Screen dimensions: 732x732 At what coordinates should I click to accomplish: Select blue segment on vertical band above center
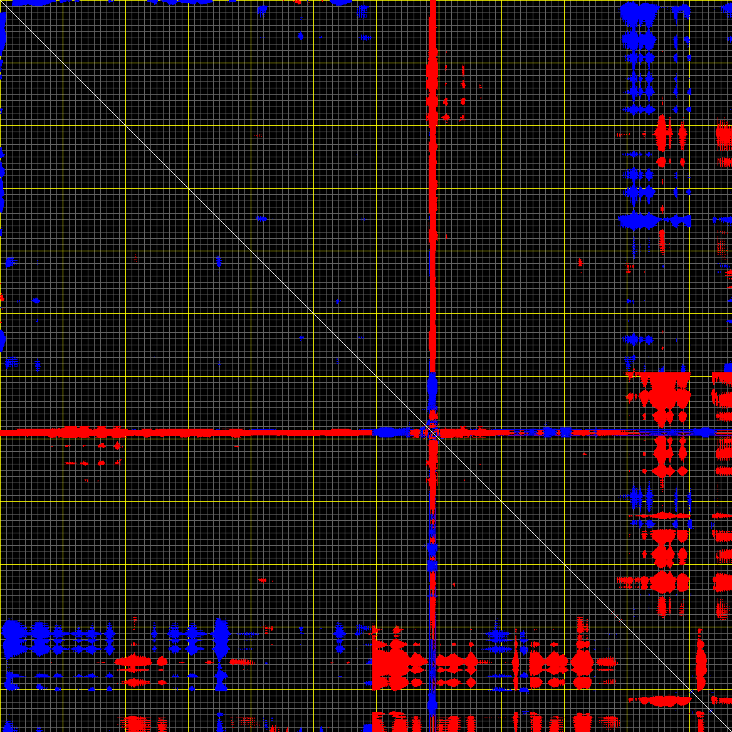pos(432,389)
